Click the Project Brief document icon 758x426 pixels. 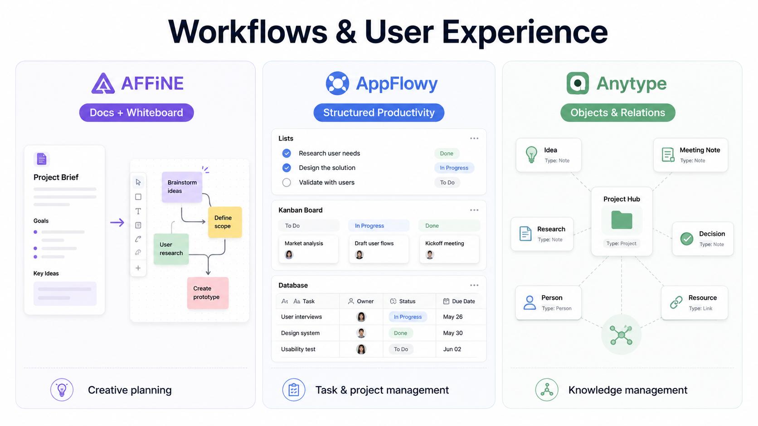coord(41,159)
